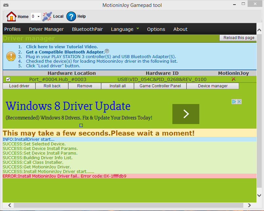Click the SUCCESS:Building Driver Info List line

(129, 158)
